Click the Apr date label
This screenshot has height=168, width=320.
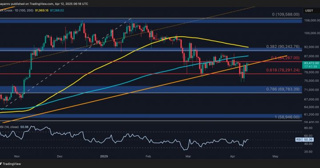232,157
